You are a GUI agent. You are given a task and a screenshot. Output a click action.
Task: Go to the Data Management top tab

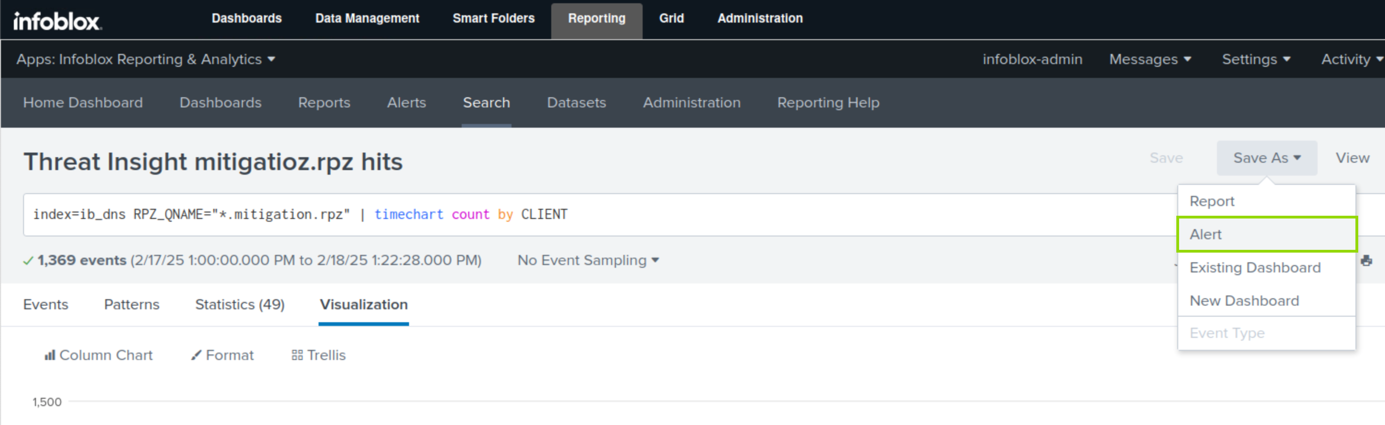point(367,19)
